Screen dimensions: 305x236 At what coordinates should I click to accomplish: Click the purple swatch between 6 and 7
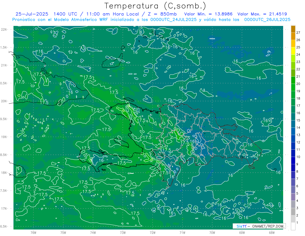(x=293, y=182)
